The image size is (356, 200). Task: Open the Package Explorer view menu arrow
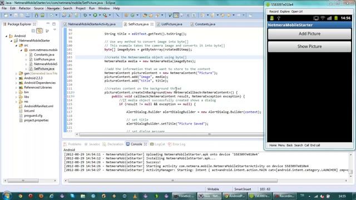pyautogui.click(x=55, y=30)
